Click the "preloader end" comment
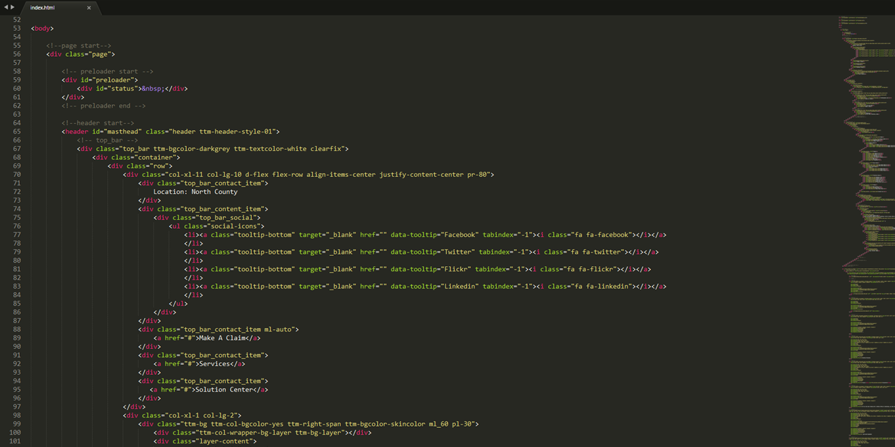Viewport: 895px width, 447px height. click(104, 106)
